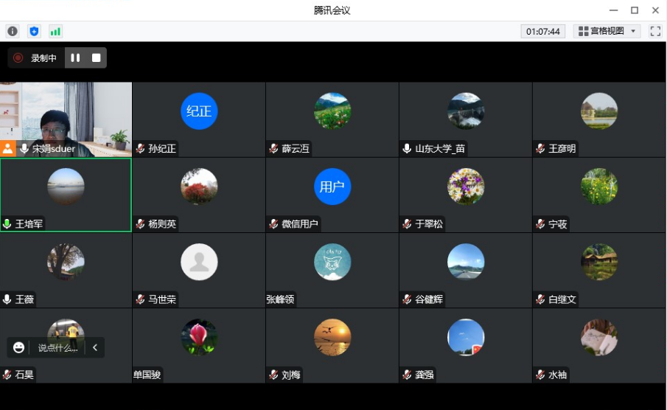This screenshot has height=410, width=667.
Task: Toggle 孙纪正's muted microphone icon
Action: 140,149
